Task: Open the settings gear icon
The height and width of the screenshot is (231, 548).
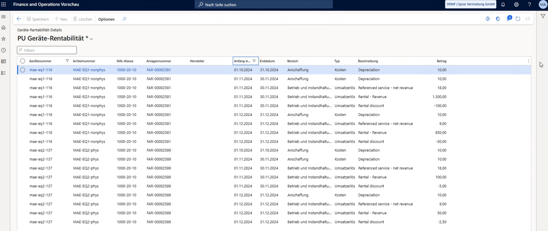Action: point(516,5)
